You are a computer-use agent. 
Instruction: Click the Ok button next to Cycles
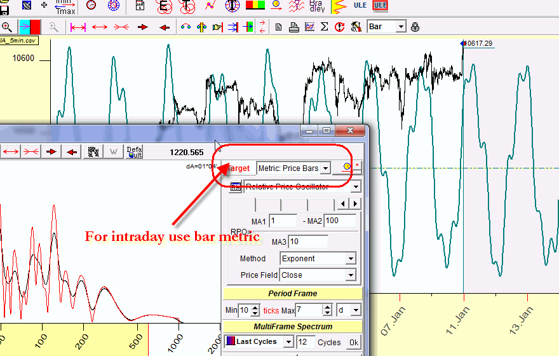[x=353, y=342]
